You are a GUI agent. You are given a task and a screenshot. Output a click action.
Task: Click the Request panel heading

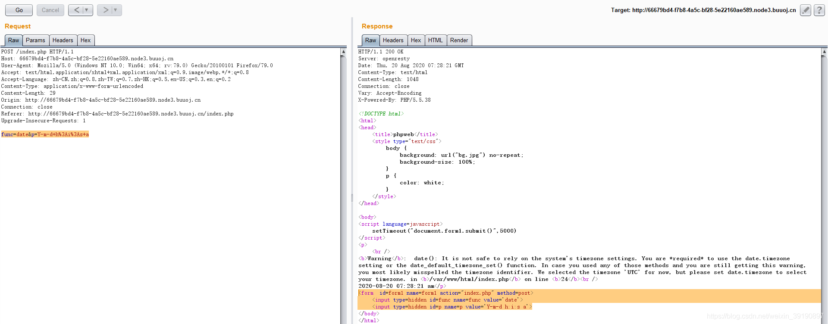[18, 26]
